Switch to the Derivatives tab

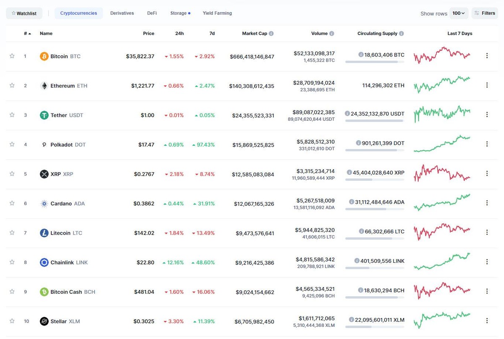tap(122, 13)
